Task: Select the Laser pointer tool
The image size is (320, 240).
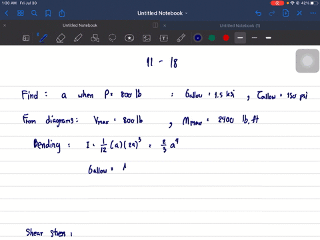Action: pyautogui.click(x=181, y=38)
